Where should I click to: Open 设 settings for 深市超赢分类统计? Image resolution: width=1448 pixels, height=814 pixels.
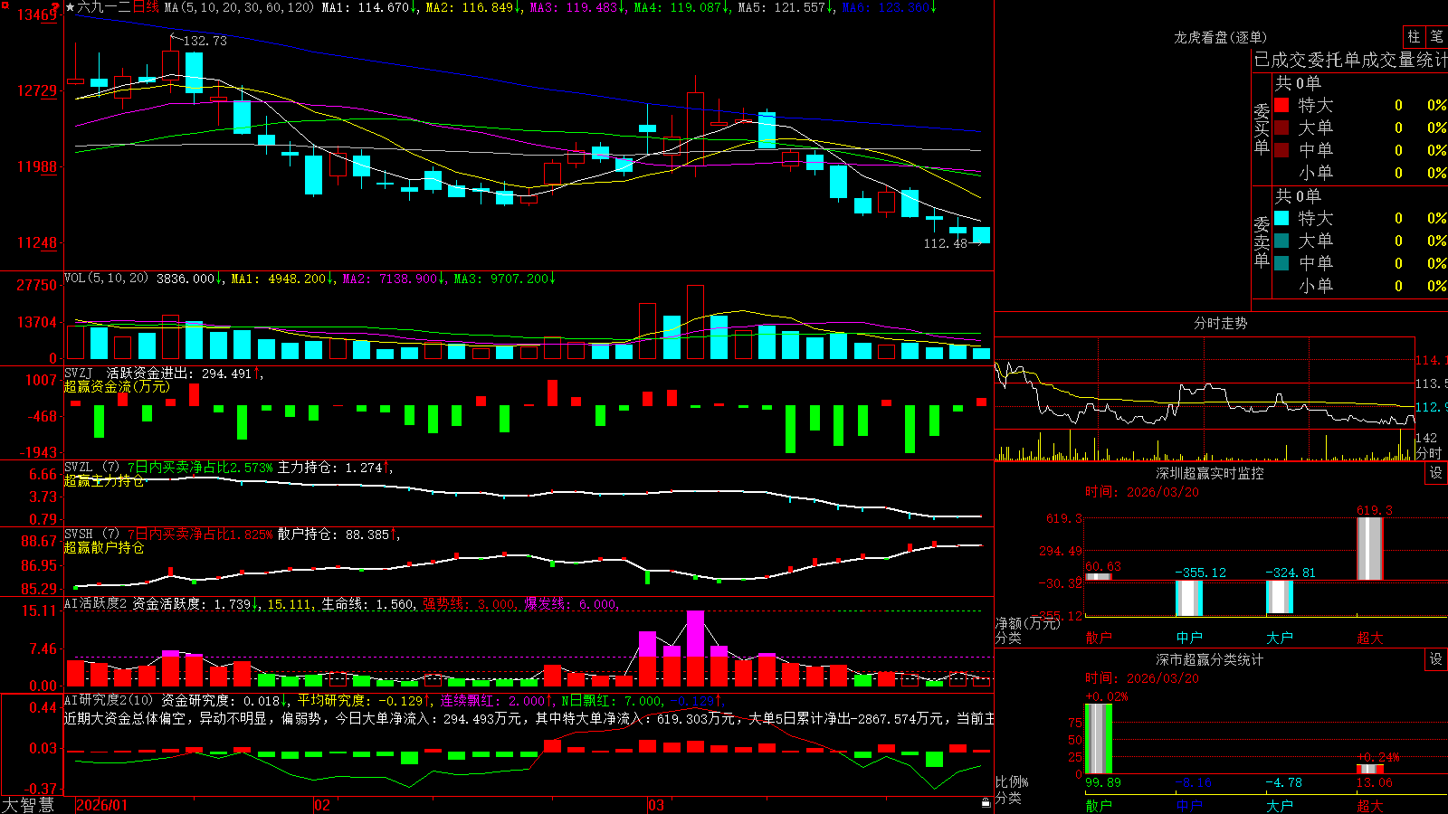pyautogui.click(x=1436, y=659)
